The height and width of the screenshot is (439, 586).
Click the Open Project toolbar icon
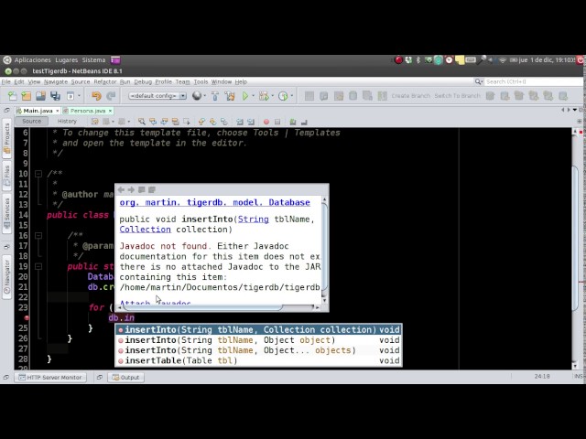point(40,96)
